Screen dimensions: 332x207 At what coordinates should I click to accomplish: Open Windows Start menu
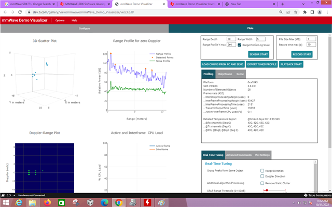point(6,202)
